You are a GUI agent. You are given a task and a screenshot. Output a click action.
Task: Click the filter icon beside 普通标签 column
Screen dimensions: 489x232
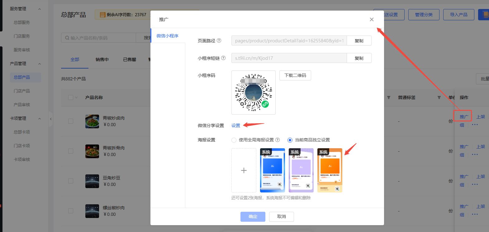coord(439,97)
